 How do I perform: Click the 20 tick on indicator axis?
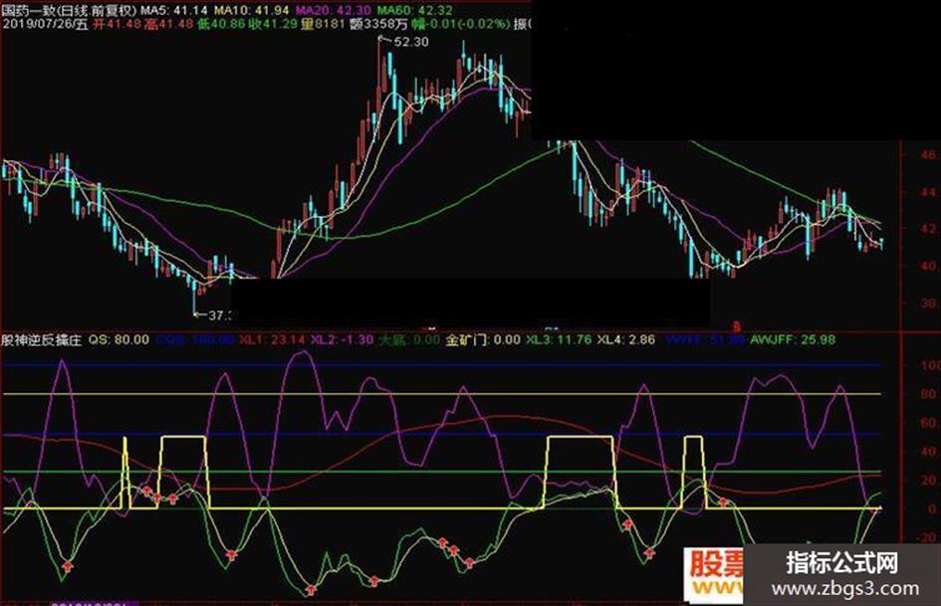tap(927, 480)
